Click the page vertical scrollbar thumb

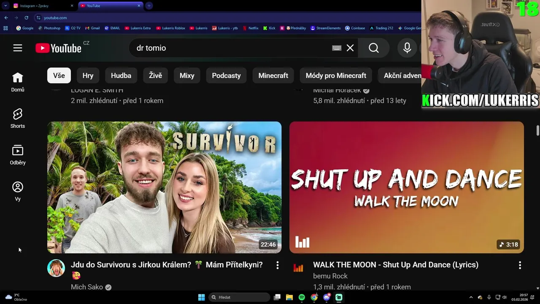[538, 130]
